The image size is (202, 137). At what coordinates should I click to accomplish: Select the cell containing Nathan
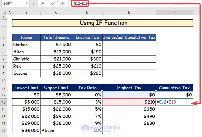click(26, 45)
